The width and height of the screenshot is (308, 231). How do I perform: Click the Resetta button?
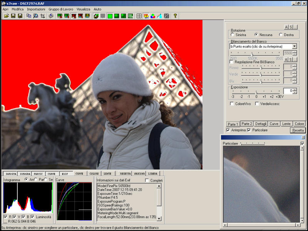click(x=298, y=130)
